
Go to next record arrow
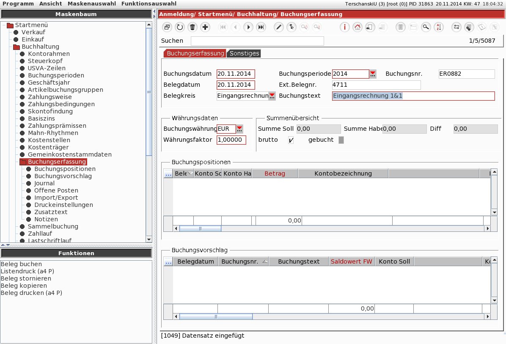[248, 27]
